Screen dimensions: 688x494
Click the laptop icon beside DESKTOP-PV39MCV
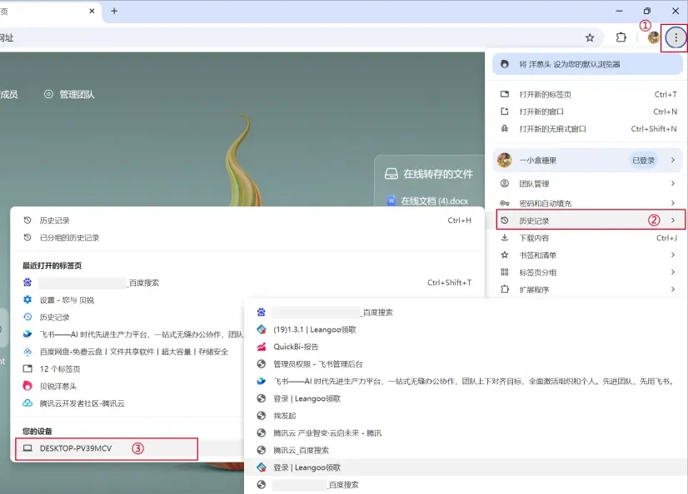pos(27,448)
